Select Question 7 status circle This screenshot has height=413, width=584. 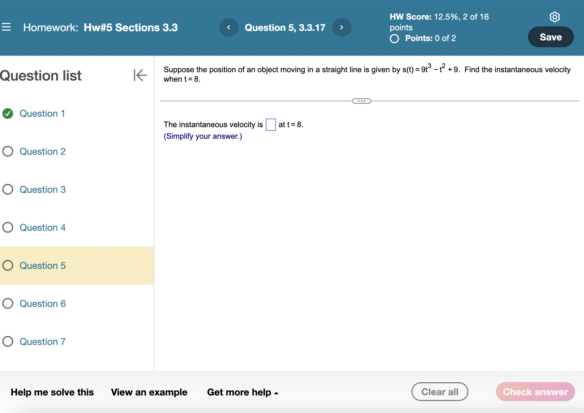[x=8, y=342]
